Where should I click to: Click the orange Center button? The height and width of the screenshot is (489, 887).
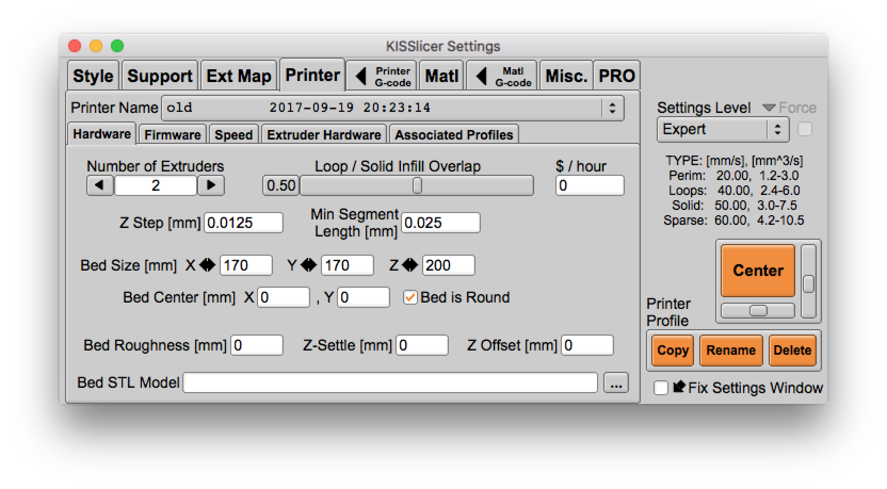pyautogui.click(x=758, y=271)
